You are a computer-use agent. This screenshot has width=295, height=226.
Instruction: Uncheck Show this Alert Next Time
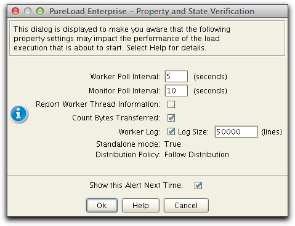tap(198, 185)
